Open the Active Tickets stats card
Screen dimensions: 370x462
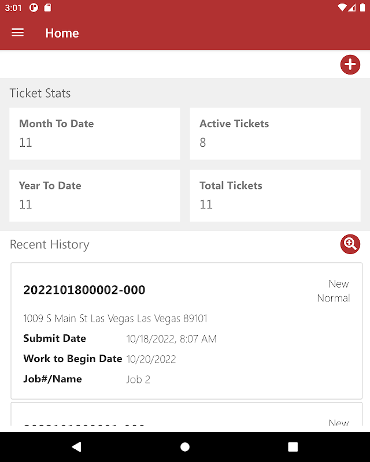(x=275, y=133)
